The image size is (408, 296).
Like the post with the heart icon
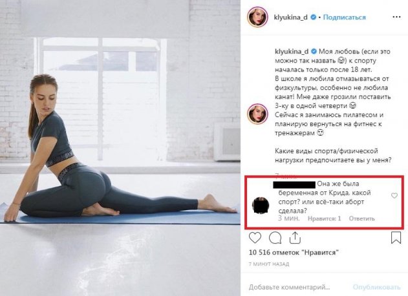coord(256,238)
